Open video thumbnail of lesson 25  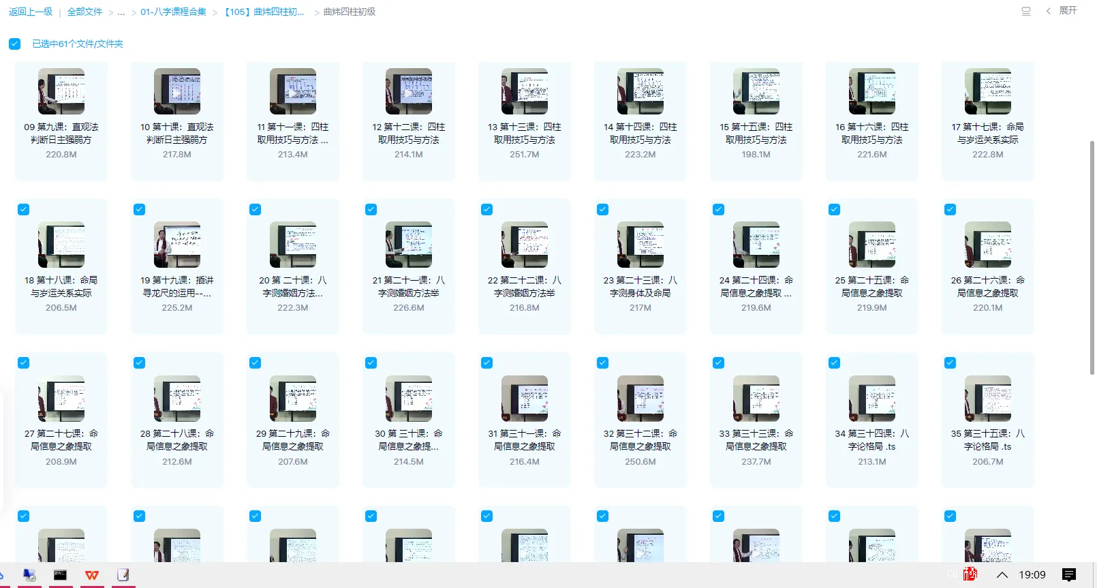click(x=872, y=245)
